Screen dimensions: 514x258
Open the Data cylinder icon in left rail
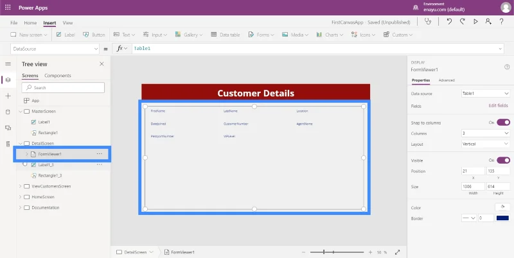(x=8, y=112)
